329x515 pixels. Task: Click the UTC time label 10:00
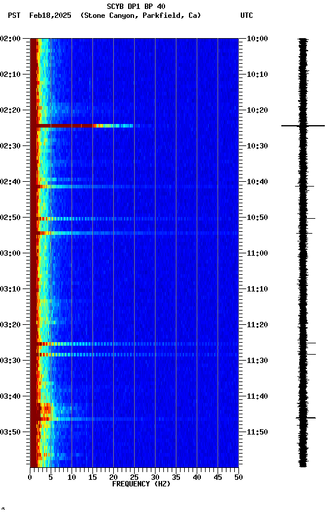pos(257,39)
